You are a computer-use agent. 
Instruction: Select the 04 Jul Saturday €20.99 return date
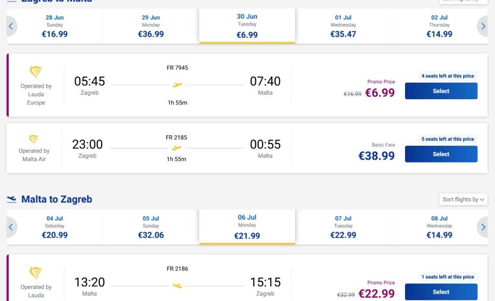pos(55,227)
